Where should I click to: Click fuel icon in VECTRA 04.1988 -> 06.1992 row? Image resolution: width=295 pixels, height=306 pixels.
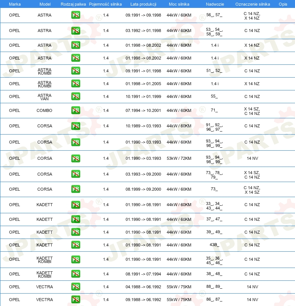[75, 287]
